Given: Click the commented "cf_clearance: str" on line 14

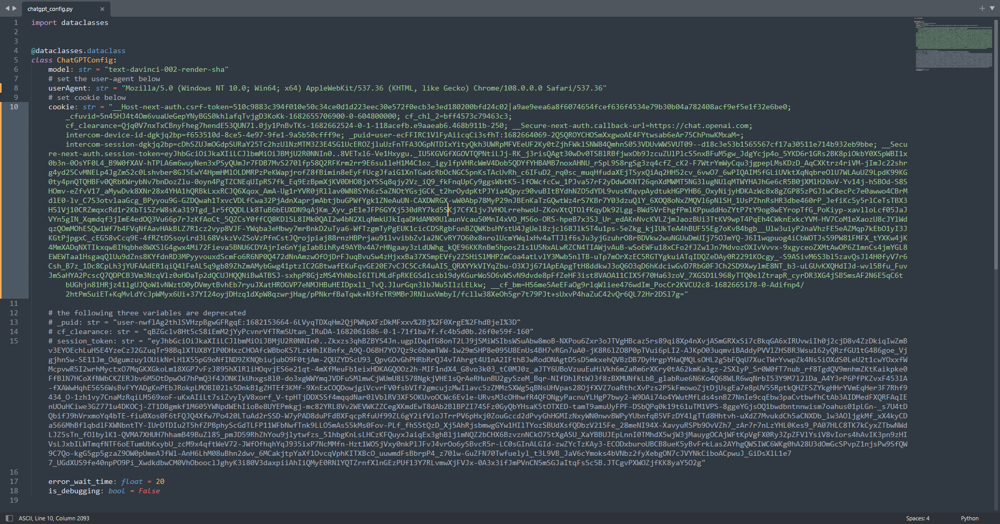Looking at the screenshot, I should 94,331.
